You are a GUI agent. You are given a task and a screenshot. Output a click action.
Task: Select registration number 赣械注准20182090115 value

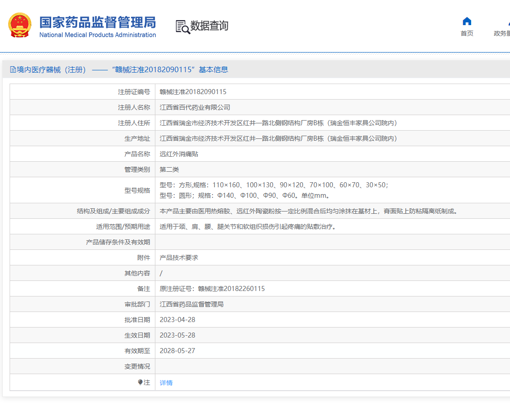pos(193,92)
